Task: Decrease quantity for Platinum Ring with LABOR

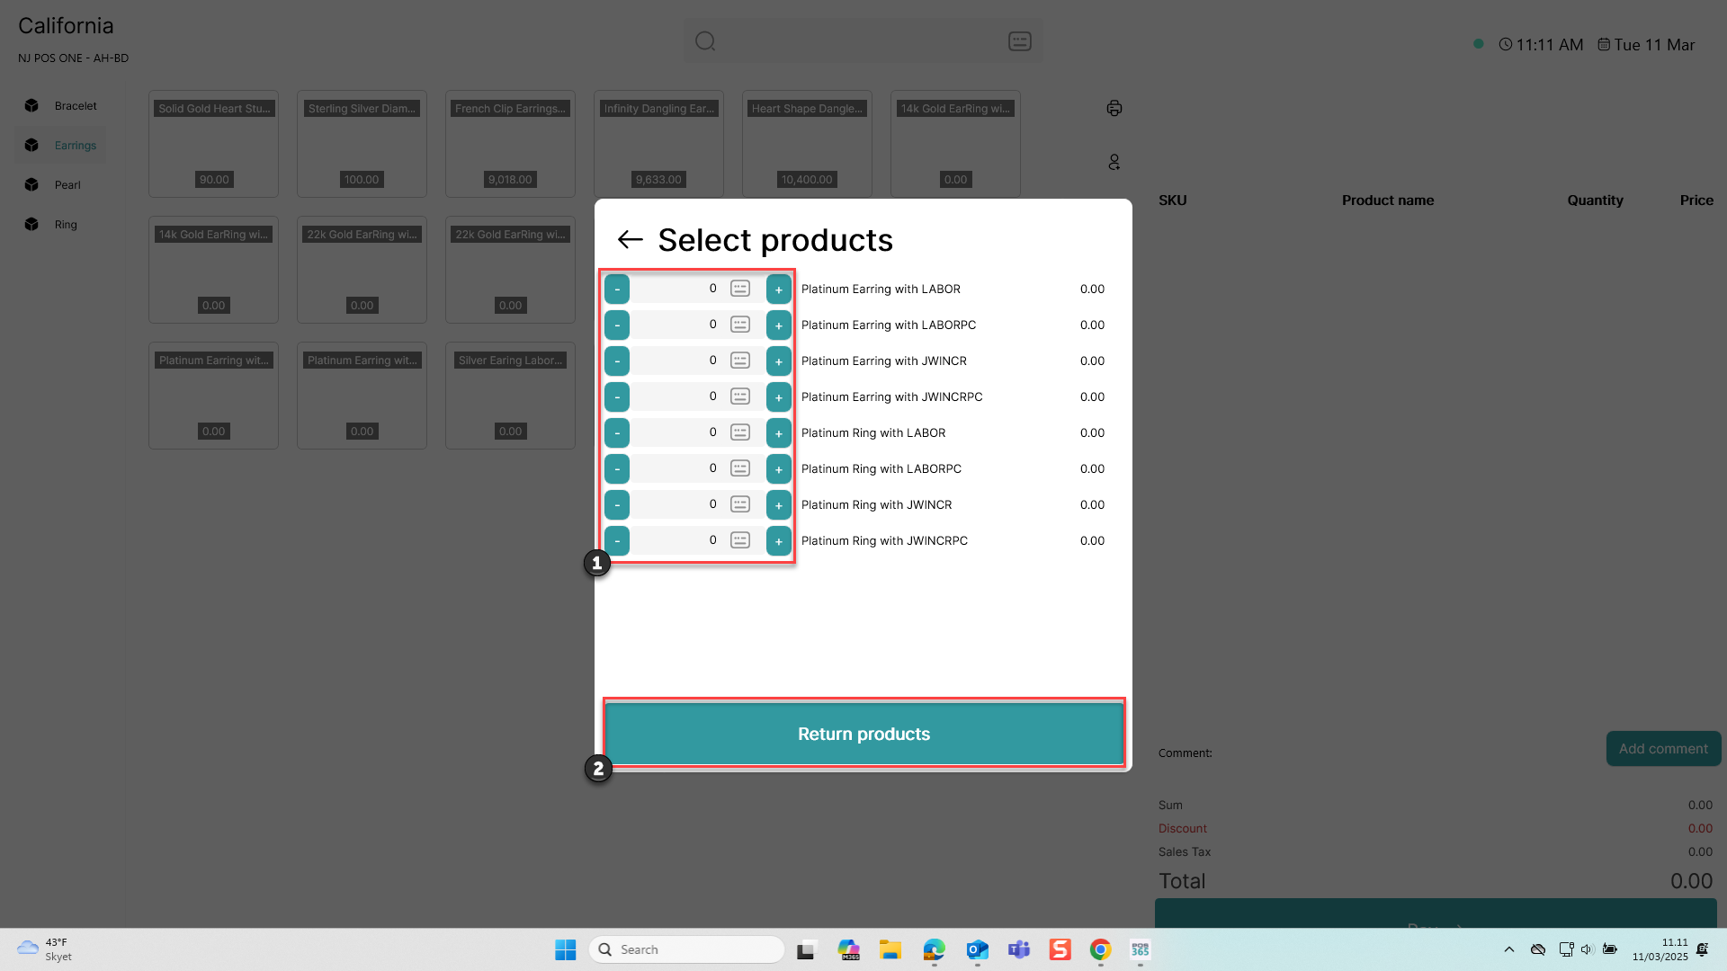Action: point(617,432)
